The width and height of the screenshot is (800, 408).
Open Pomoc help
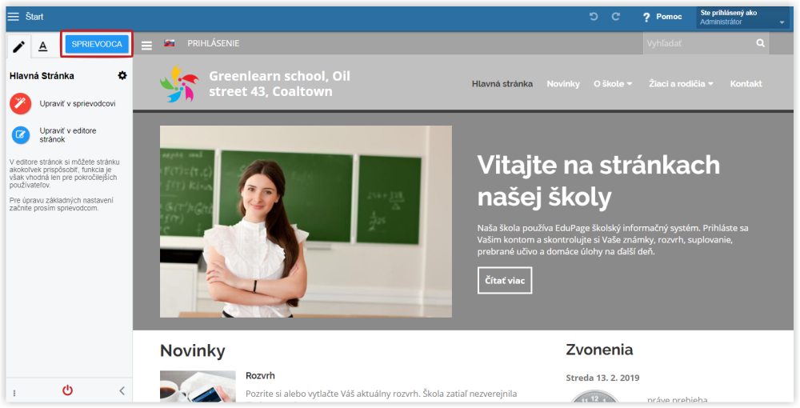coord(662,17)
